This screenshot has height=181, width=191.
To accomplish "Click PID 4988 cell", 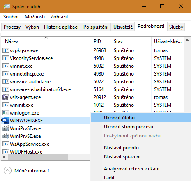I will click(x=99, y=58).
